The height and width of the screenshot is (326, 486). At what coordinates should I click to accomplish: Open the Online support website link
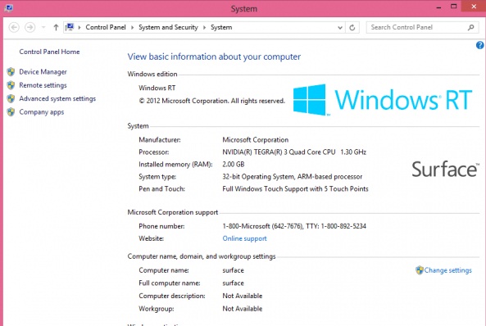click(244, 238)
